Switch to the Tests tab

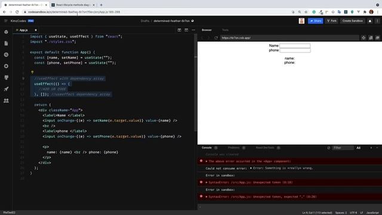[225, 30]
